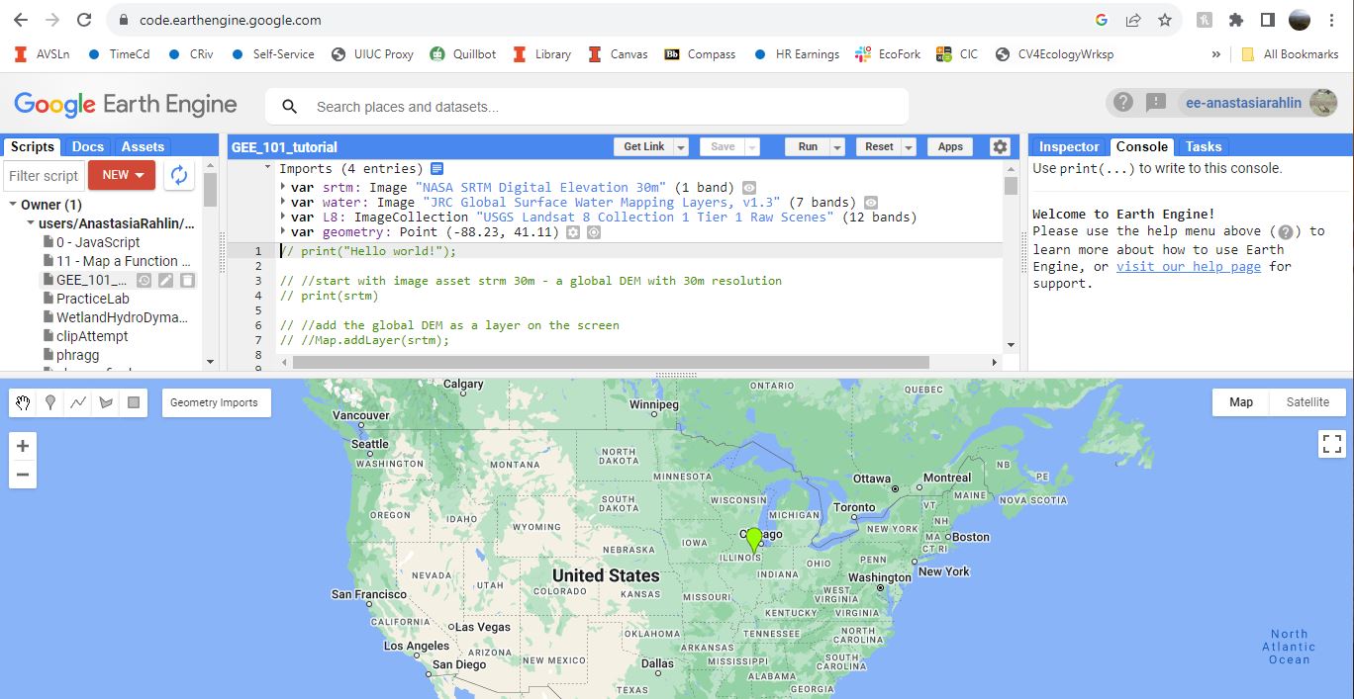Expand the var water import entry
Viewport: 1354px width, 699px height.
coord(283,203)
